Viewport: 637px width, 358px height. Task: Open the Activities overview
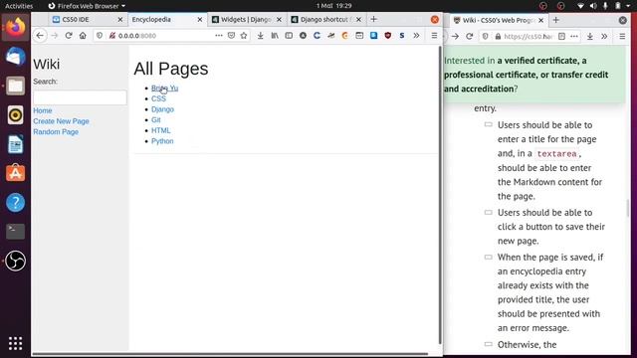pyautogui.click(x=19, y=6)
